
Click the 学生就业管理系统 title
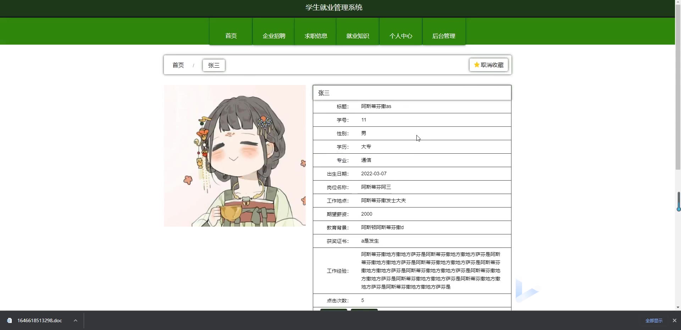(334, 7)
